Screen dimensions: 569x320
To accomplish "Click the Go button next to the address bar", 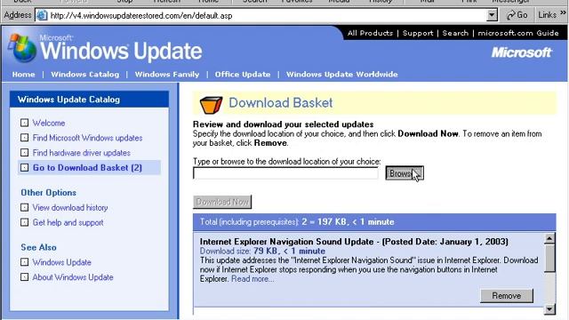I will point(517,15).
